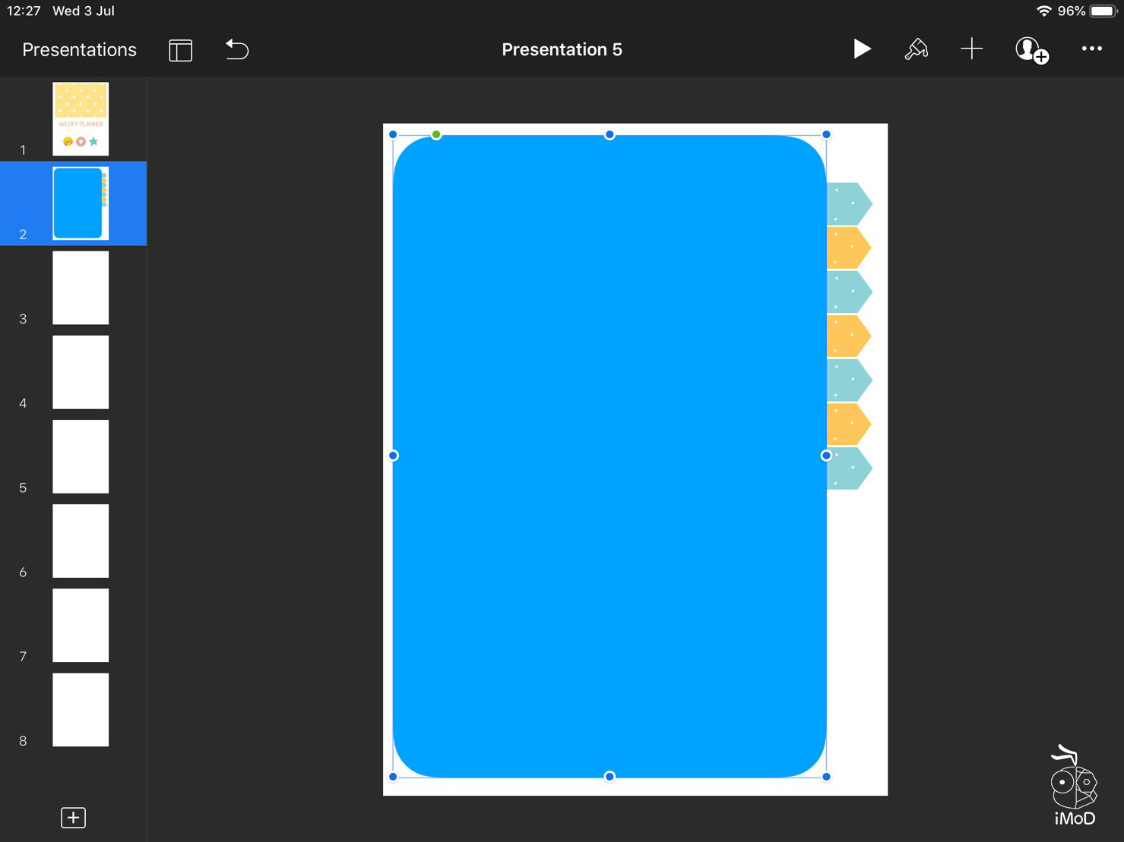This screenshot has width=1124, height=842.
Task: Click the Presentation 5 title
Action: [562, 49]
